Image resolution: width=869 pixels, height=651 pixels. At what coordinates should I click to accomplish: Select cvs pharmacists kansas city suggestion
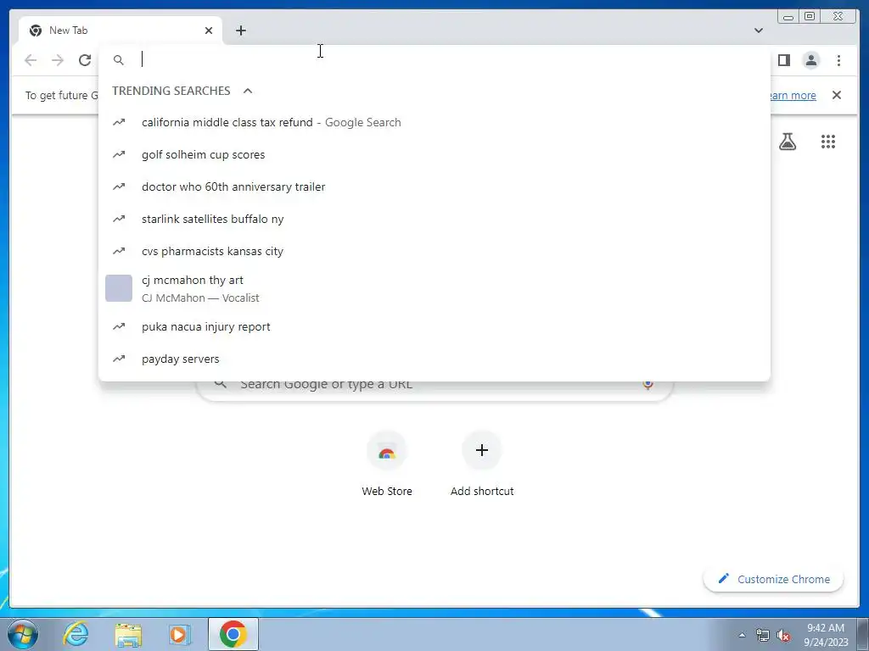[434, 251]
